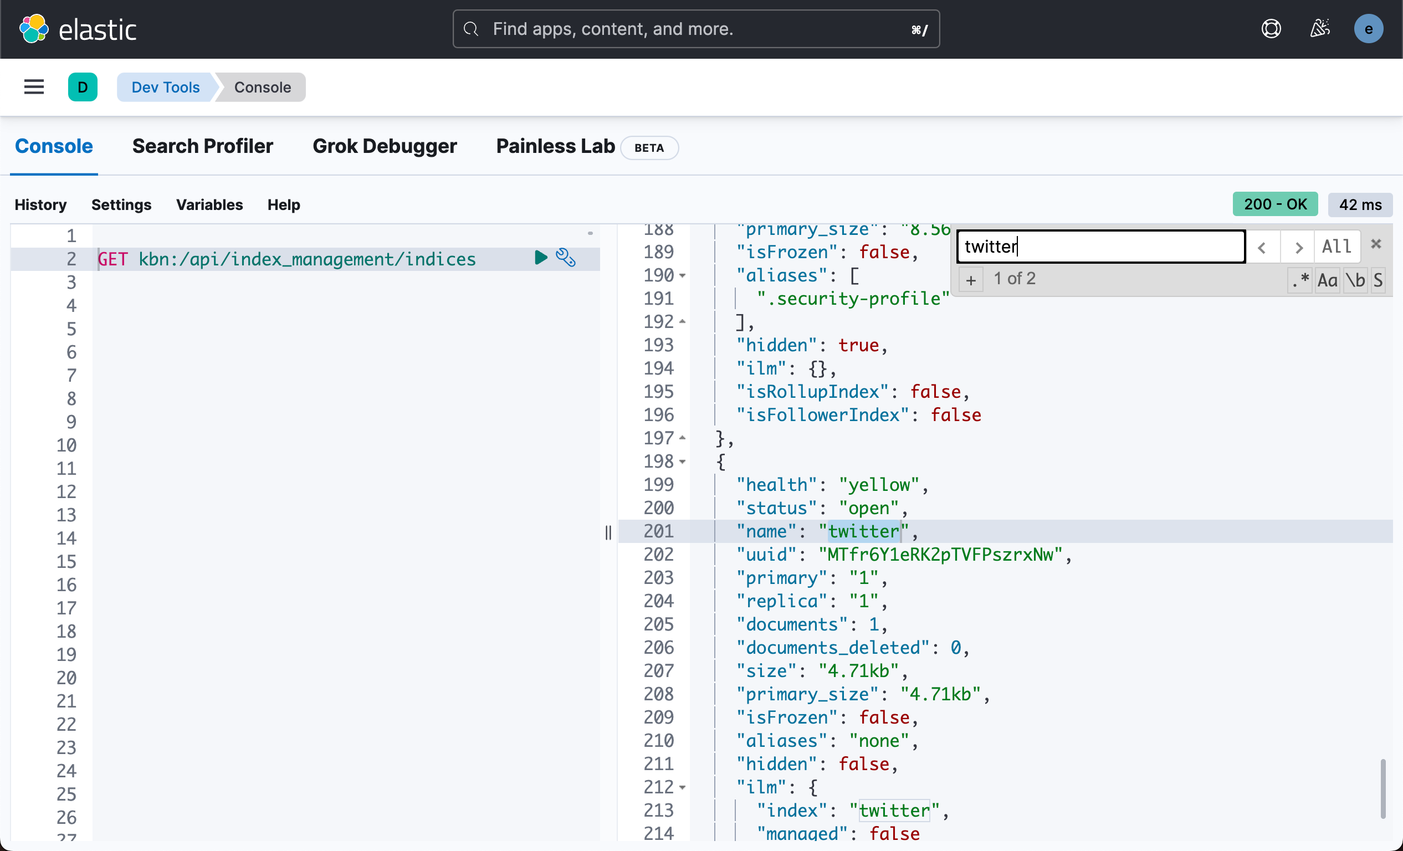1403x851 pixels.
Task: Click inside the find input containing twitter
Action: click(x=1099, y=247)
